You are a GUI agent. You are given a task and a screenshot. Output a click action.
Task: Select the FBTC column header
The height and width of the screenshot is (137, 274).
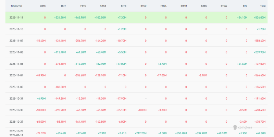(83, 6)
